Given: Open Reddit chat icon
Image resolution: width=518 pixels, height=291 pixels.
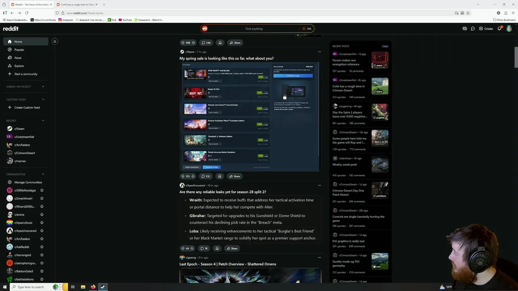Looking at the screenshot, I should coord(473,29).
